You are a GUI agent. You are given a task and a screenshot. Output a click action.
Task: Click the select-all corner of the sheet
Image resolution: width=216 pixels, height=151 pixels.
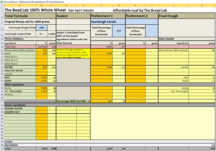tap(2, 5)
